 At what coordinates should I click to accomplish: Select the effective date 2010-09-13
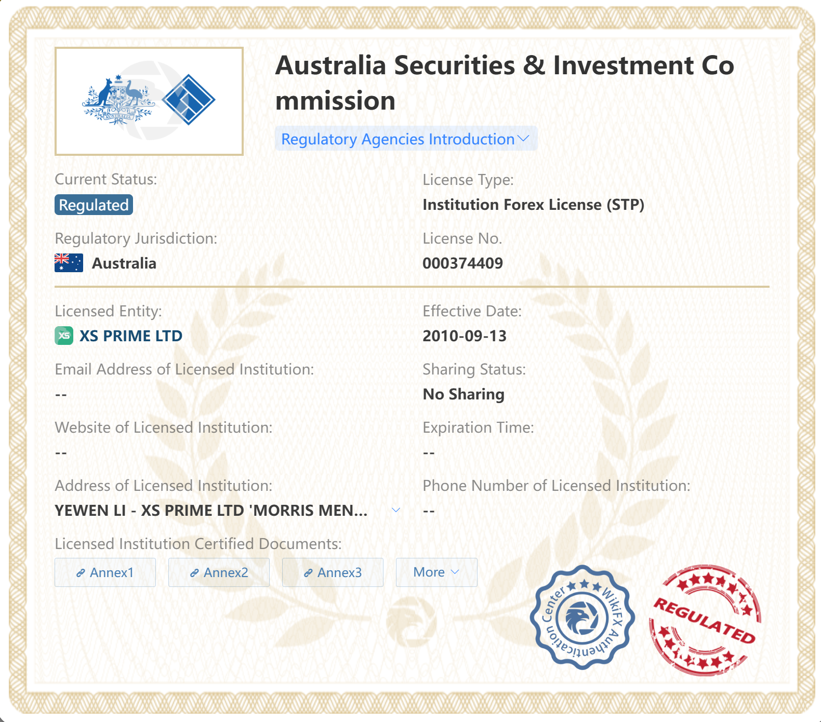click(x=465, y=336)
